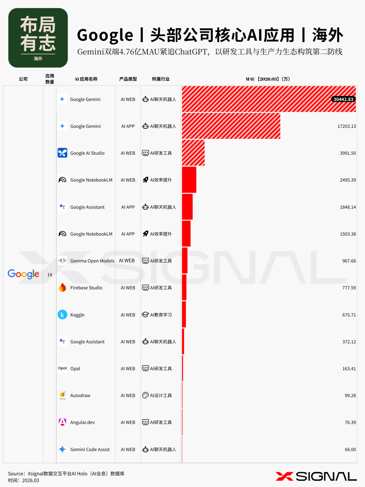Click the Opal logo icon

(63, 368)
